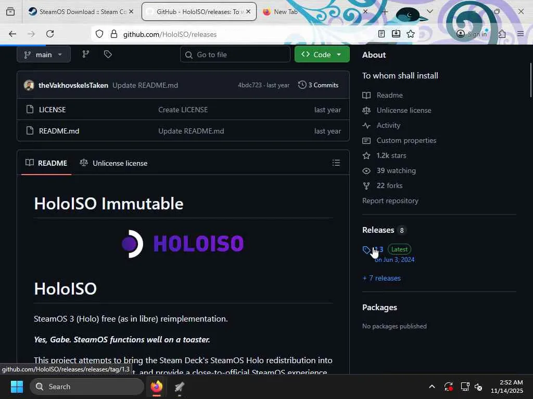Open the rocket app on taskbar
Image resolution: width=533 pixels, height=399 pixels.
coord(180,387)
